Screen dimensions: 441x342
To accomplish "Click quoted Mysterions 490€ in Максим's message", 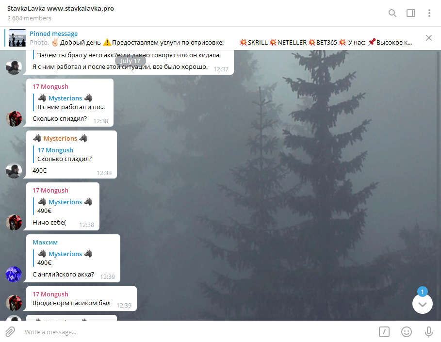I will point(65,258).
